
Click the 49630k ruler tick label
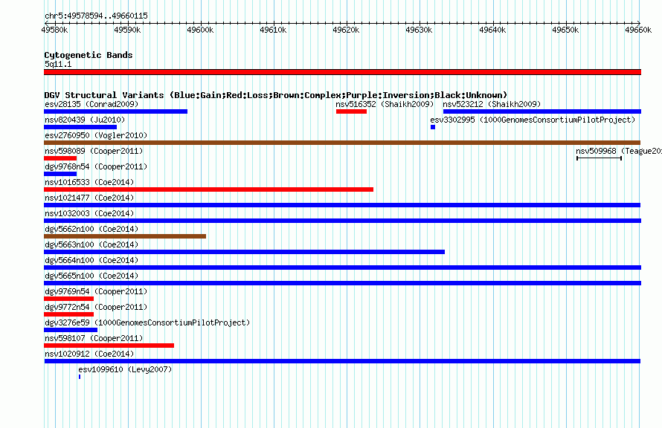419,30
